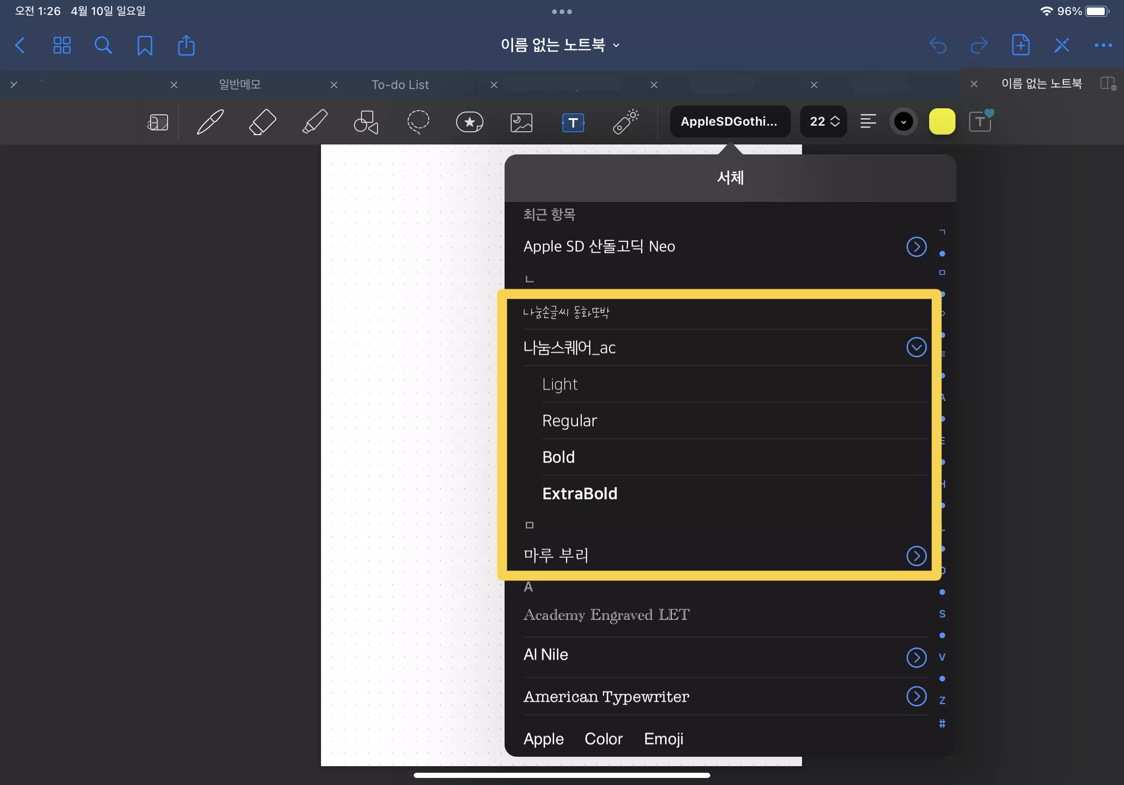Open the AppleSDGothic font dropdown
The width and height of the screenshot is (1124, 785).
[x=730, y=121]
